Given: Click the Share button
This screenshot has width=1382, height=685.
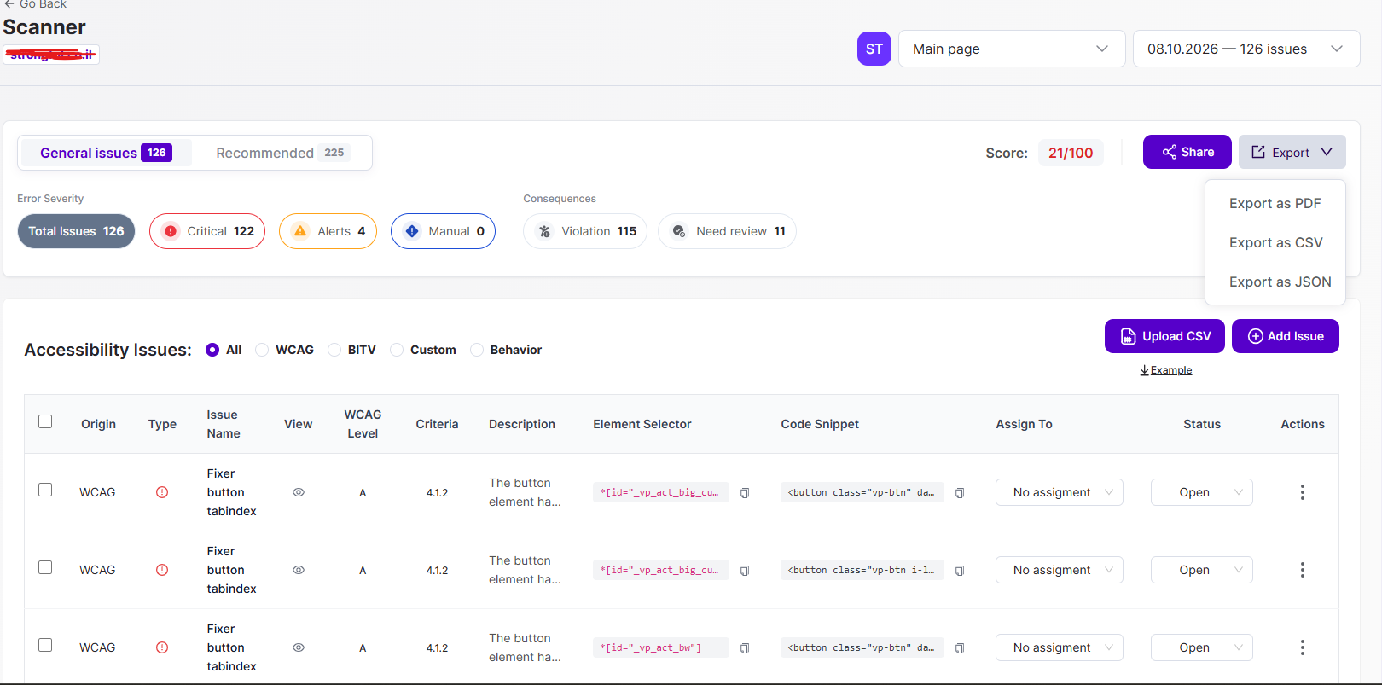Looking at the screenshot, I should 1187,152.
